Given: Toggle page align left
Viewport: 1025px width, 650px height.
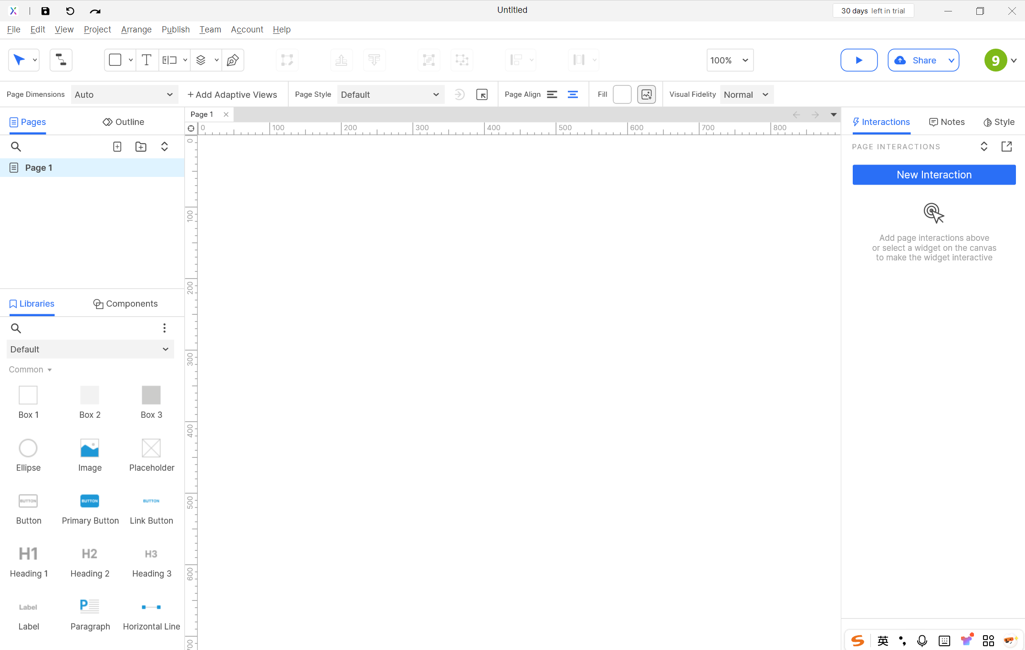Looking at the screenshot, I should (x=552, y=94).
